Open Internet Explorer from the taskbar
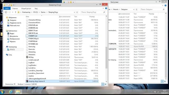Screen dimensions: 169x95 pos(11,92)
